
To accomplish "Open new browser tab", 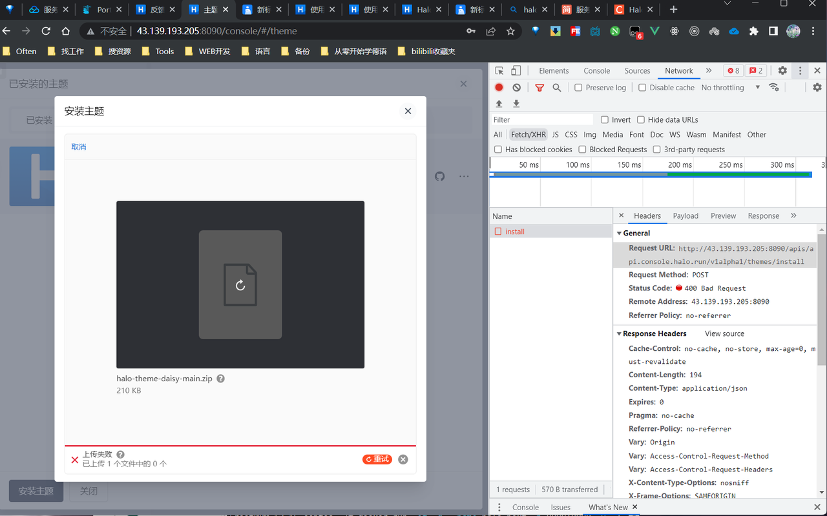I will pos(673,10).
